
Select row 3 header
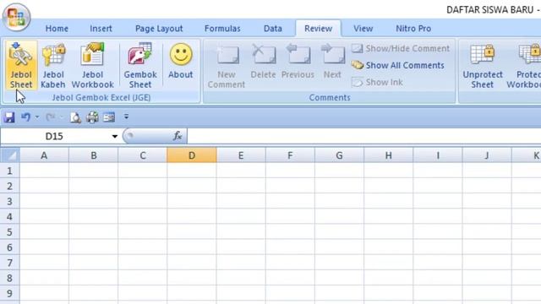9,201
